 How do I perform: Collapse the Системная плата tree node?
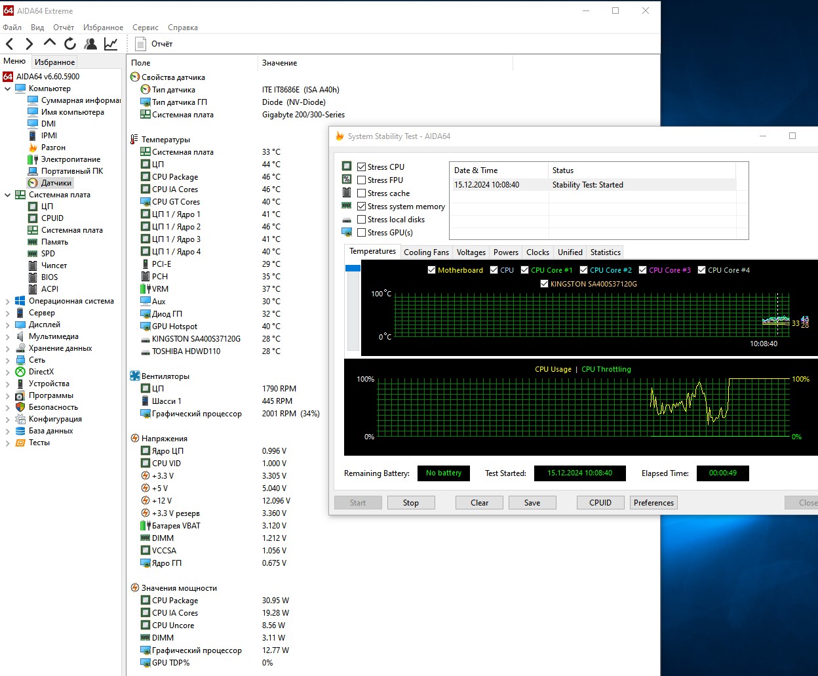(8, 195)
